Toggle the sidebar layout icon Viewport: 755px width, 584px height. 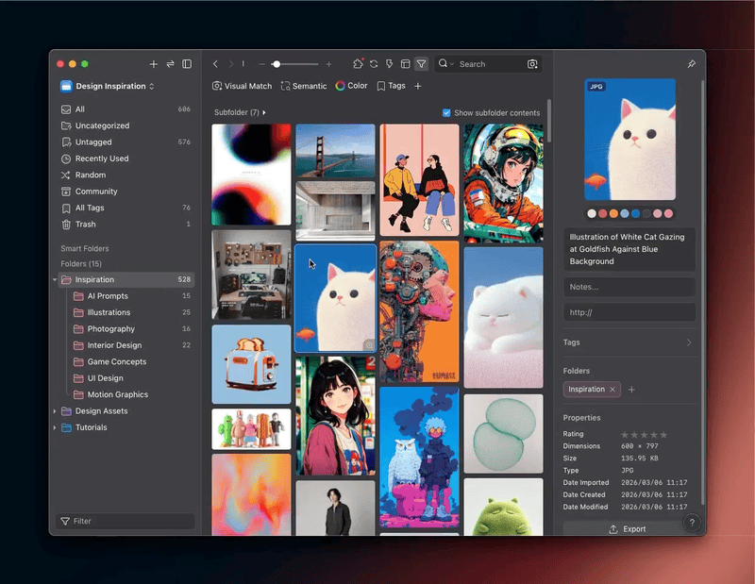(187, 63)
